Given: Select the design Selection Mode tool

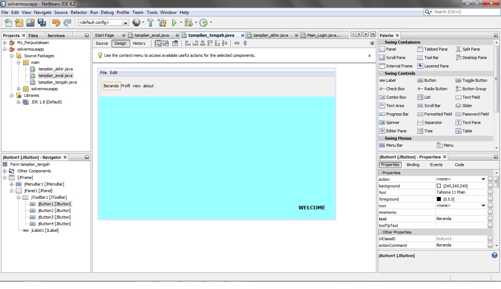Looking at the screenshot, I should 158,43.
